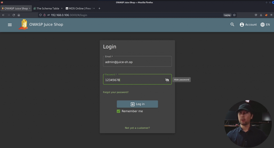
Task: Open the Not yet a customer link
Action: coord(137,128)
